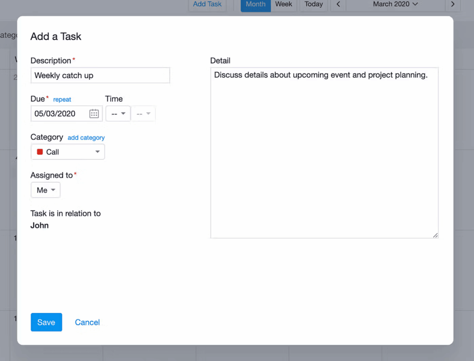This screenshot has width=474, height=361.
Task: Open the Time minutes dropdown
Action: pos(143,114)
